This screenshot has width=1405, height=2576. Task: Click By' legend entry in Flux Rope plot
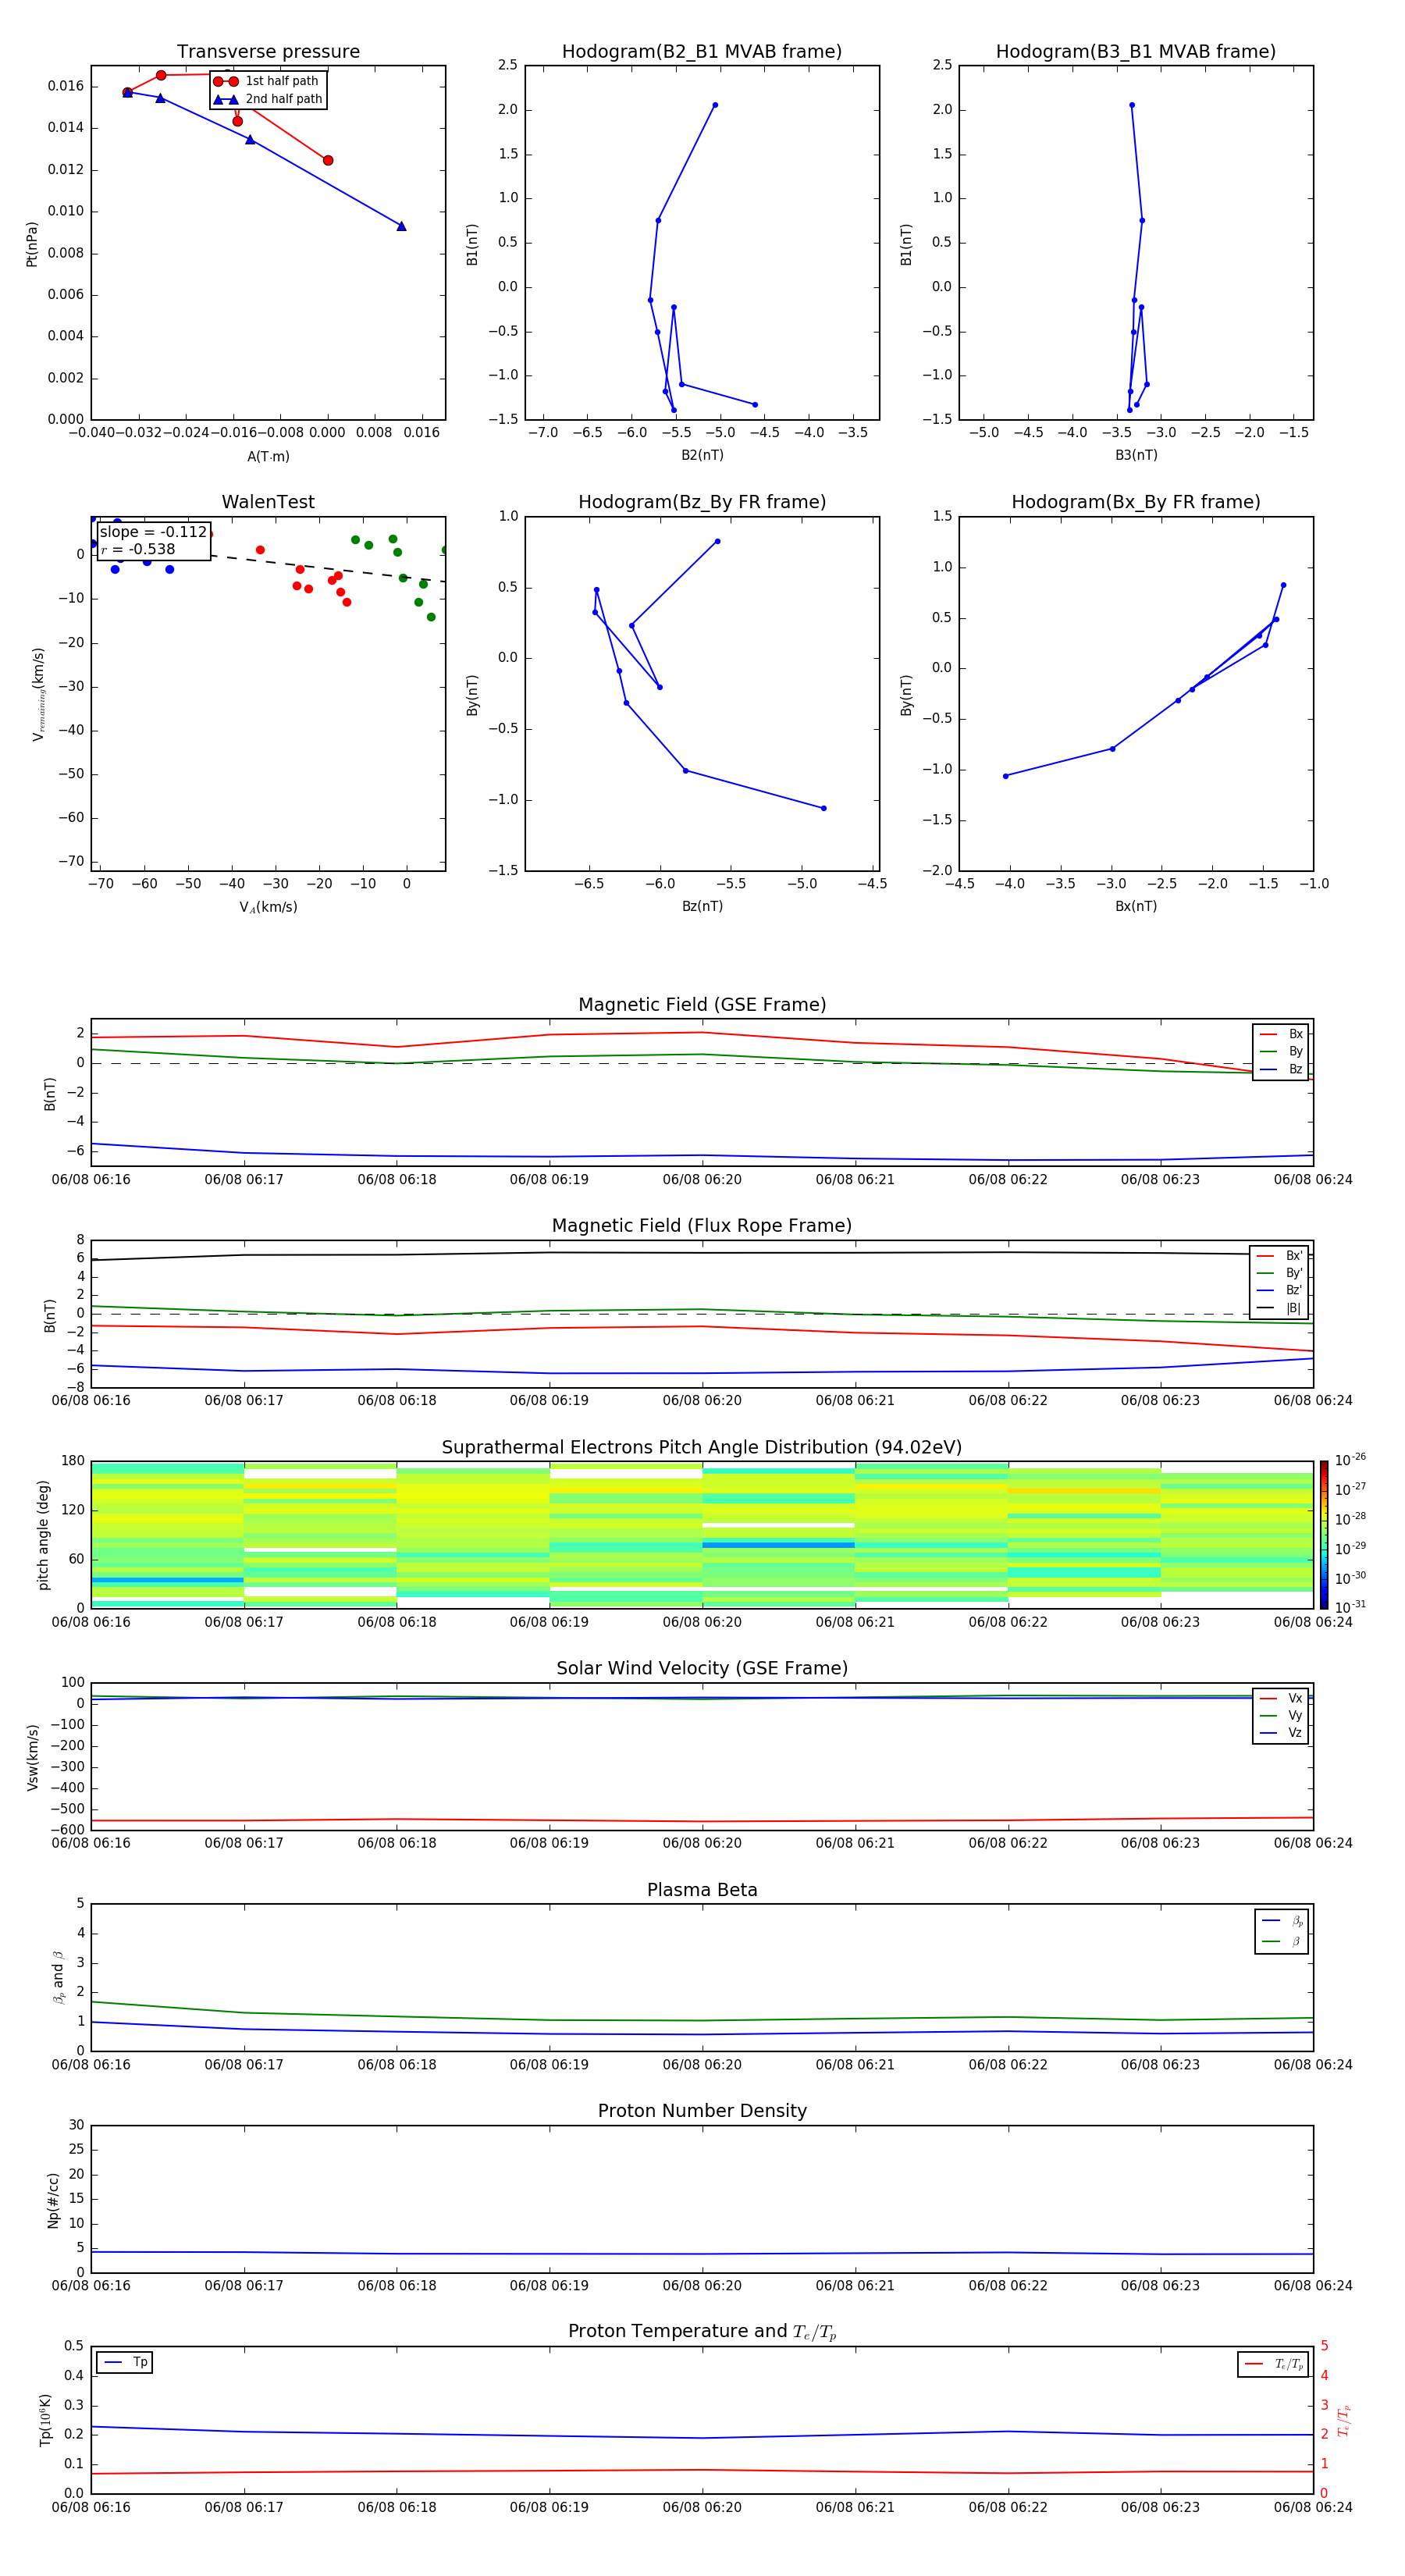click(1280, 1273)
